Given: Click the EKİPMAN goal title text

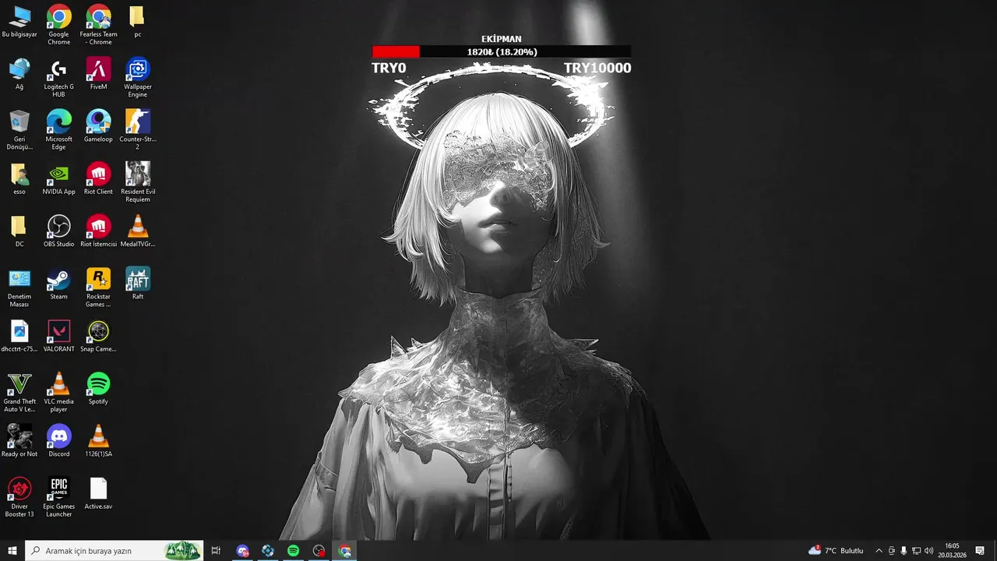Looking at the screenshot, I should click(502, 39).
